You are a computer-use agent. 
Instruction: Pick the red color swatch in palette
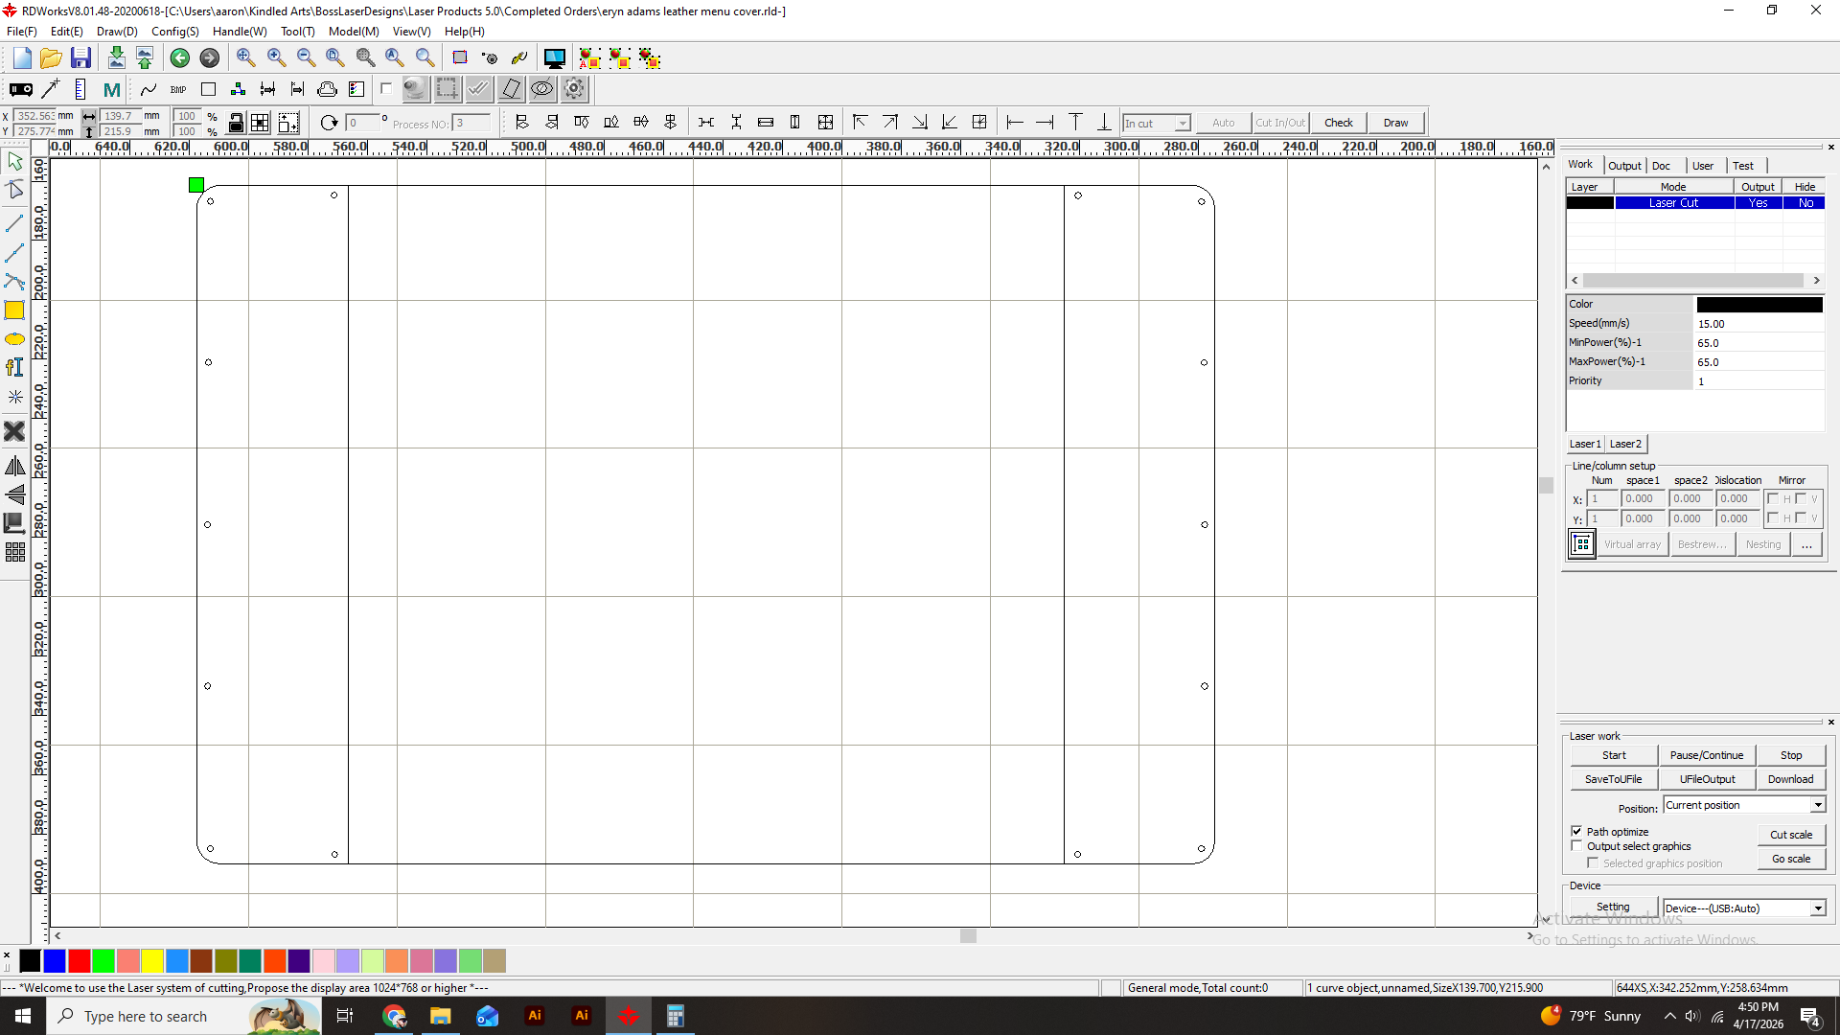tap(80, 960)
